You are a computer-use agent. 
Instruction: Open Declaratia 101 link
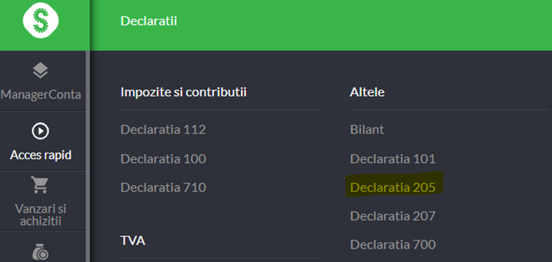coord(393,159)
